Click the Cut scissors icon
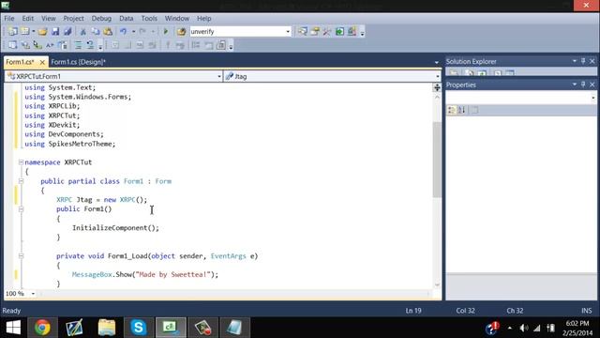The image size is (600, 338). pos(82,31)
